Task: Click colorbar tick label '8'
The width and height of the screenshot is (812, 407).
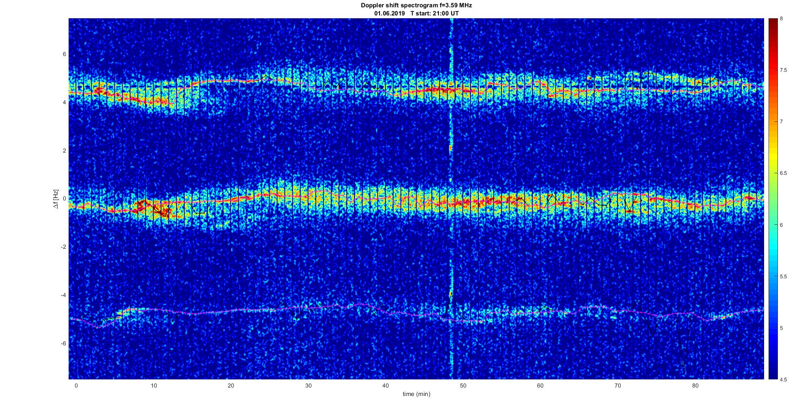Action: click(782, 19)
